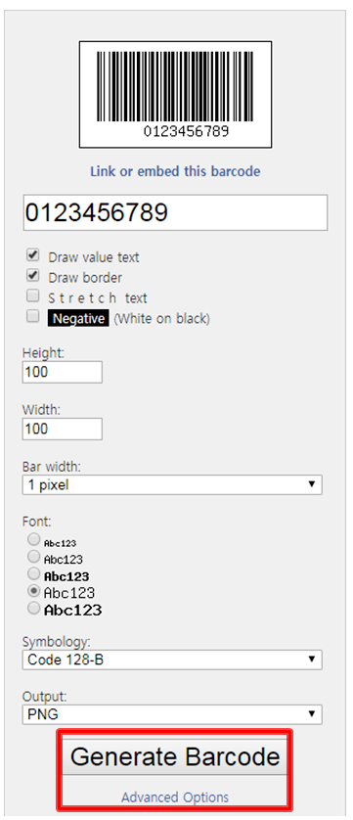Image resolution: width=353 pixels, height=820 pixels.
Task: Select the largest bold font radio option
Action: (34, 608)
